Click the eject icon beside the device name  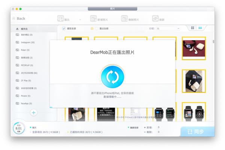pyautogui.click(x=17, y=29)
